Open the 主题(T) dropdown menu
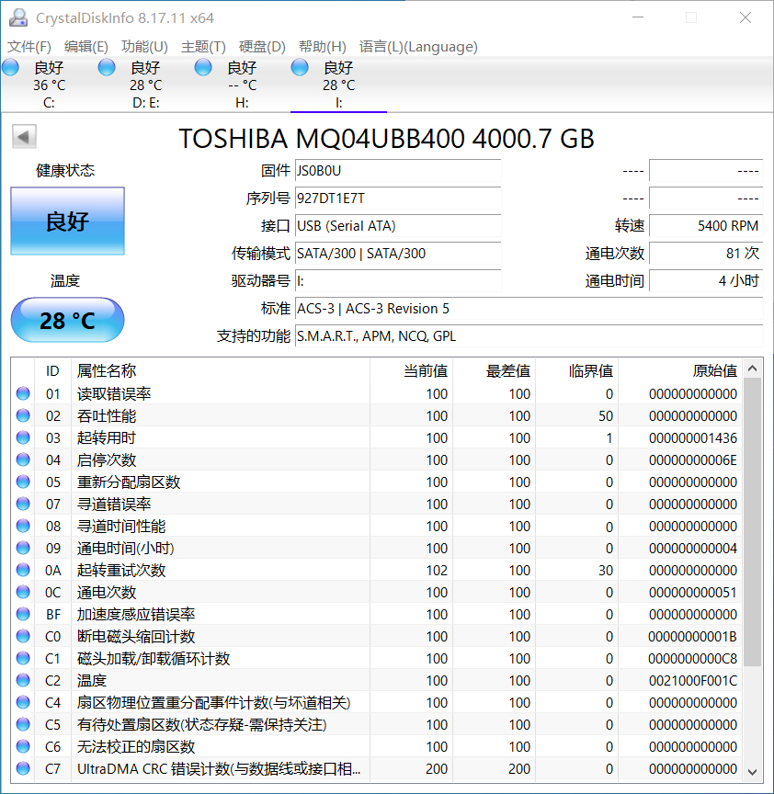Screen dimensions: 774x794 coord(203,47)
